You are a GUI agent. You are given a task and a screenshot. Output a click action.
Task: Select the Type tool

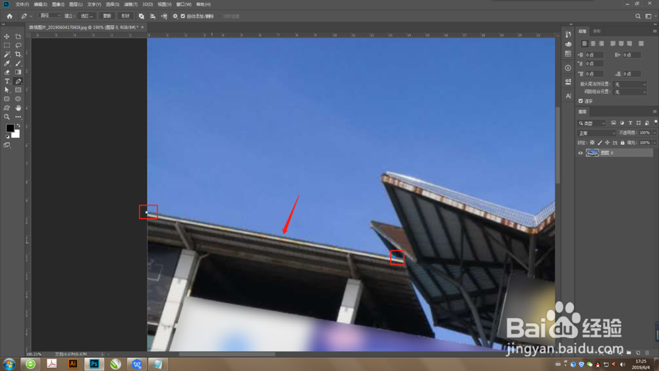(7, 81)
